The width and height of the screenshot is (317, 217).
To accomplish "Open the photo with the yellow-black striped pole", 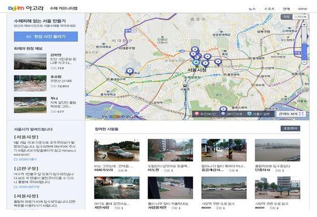I will pyautogui.click(x=224, y=150).
